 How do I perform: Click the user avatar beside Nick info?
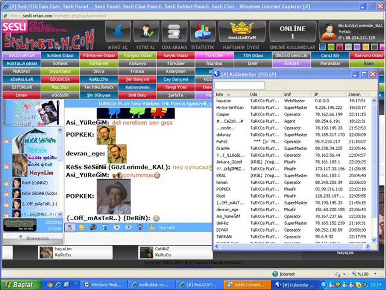[x=329, y=32]
